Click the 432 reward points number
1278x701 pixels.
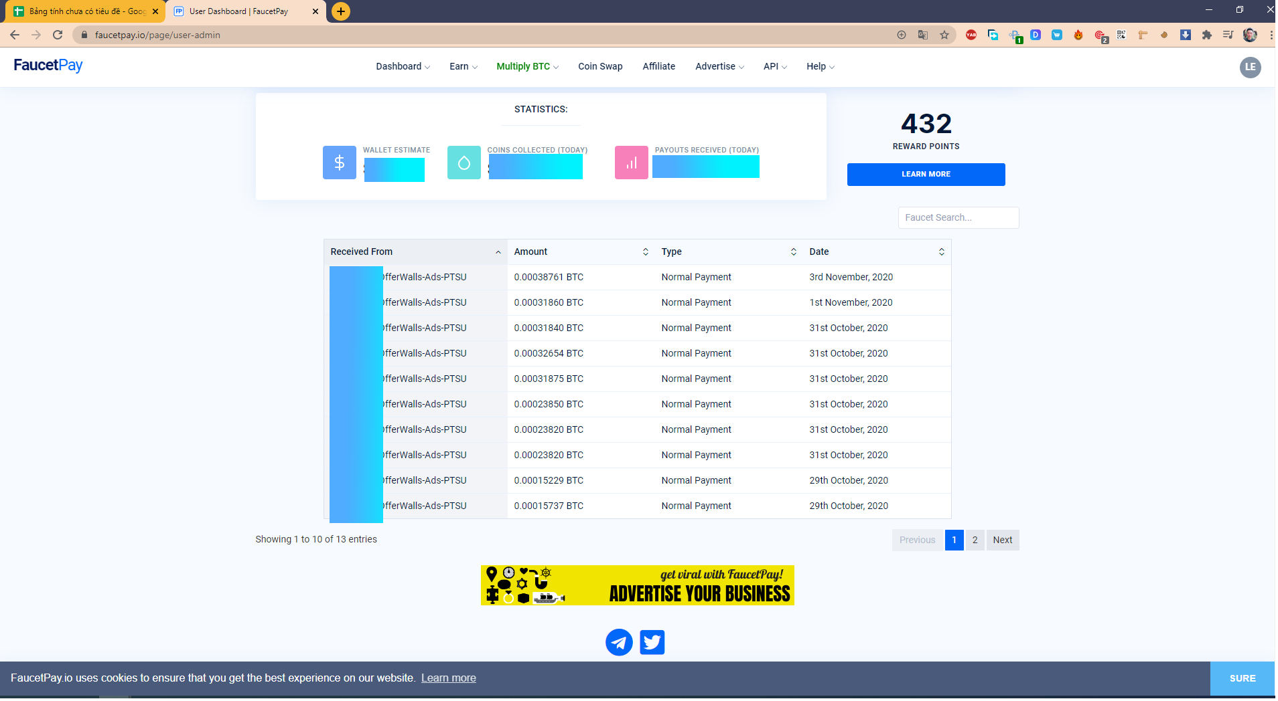coord(926,124)
